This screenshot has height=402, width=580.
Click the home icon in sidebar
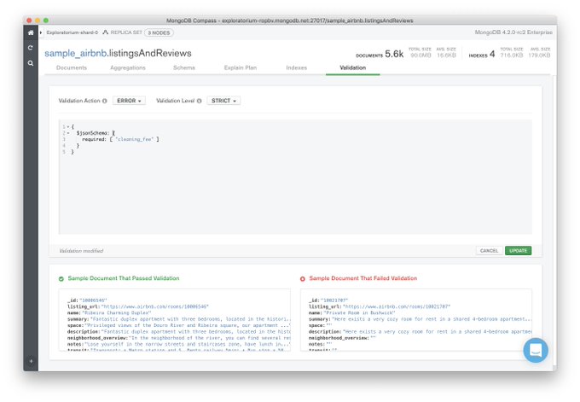(31, 32)
